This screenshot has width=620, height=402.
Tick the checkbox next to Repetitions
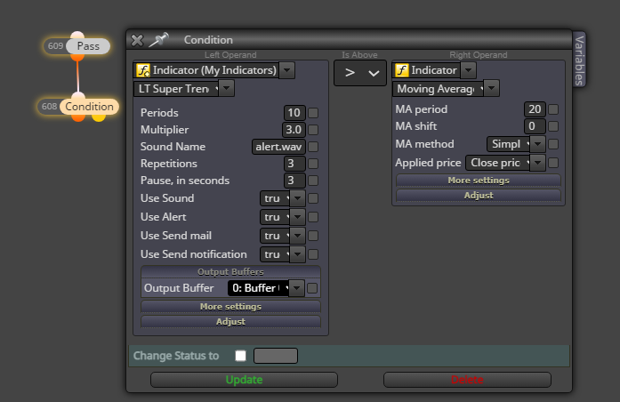[313, 164]
